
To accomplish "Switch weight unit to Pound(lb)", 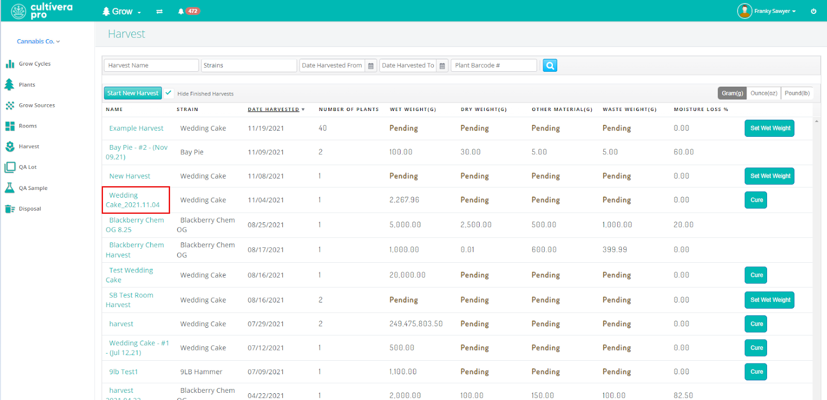I will (x=797, y=93).
